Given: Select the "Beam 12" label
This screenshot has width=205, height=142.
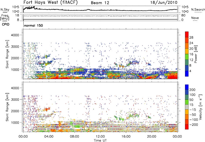Looking at the screenshot, I should click(x=100, y=3).
